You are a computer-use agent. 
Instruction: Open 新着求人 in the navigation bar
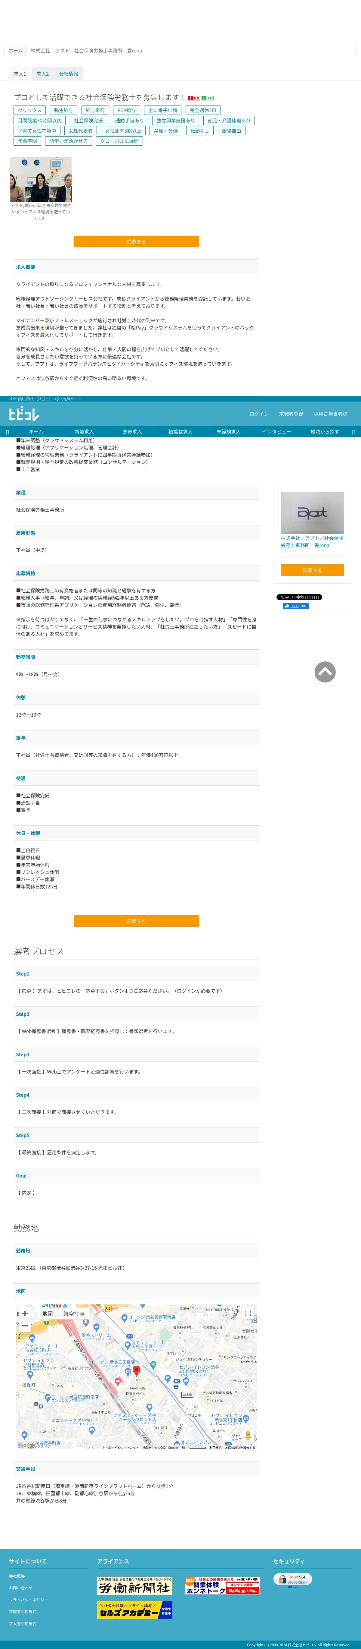[84, 431]
